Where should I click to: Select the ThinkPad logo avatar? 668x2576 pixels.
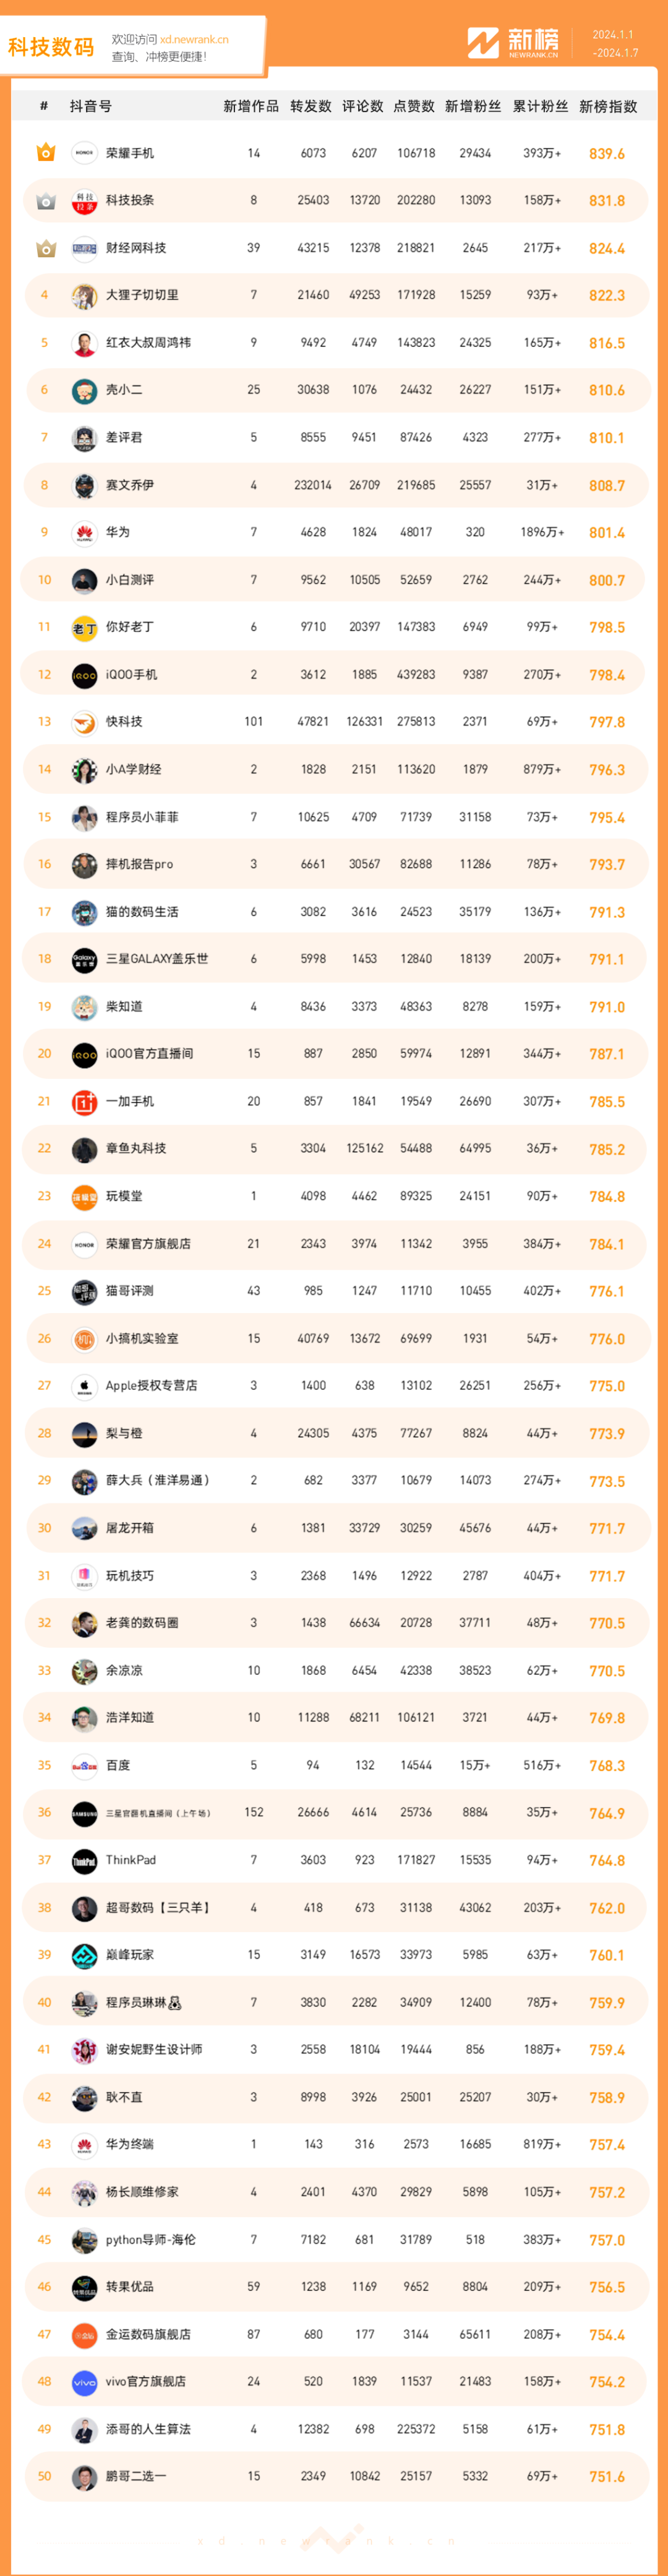tap(85, 1860)
